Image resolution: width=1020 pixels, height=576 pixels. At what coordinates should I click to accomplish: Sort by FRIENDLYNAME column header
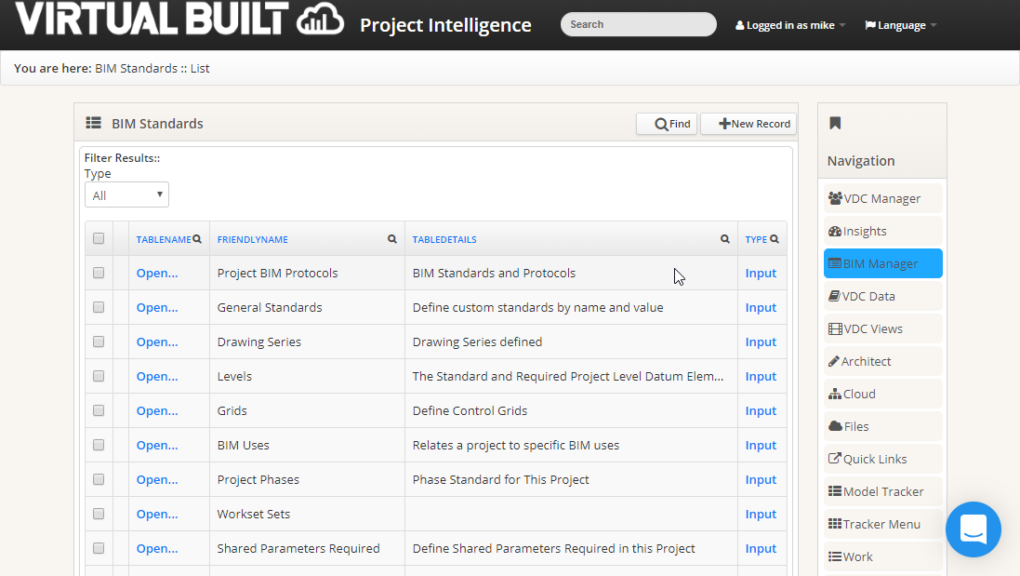click(x=252, y=239)
